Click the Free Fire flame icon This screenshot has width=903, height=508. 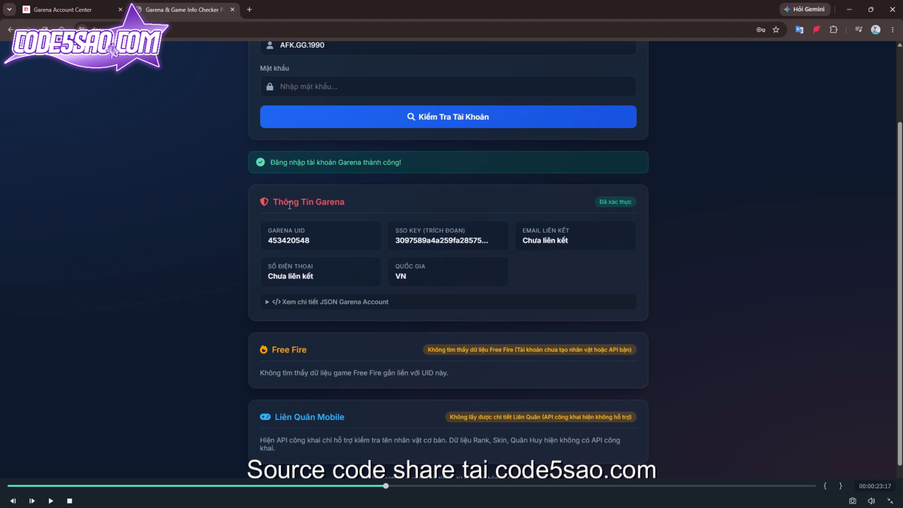[264, 349]
